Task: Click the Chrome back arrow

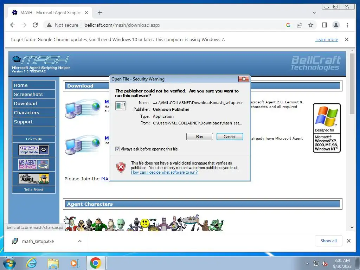Action: pyautogui.click(x=13, y=25)
